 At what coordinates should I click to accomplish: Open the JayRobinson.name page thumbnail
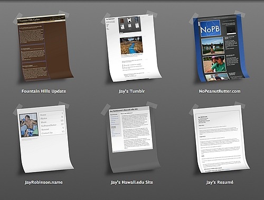[x=45, y=138]
